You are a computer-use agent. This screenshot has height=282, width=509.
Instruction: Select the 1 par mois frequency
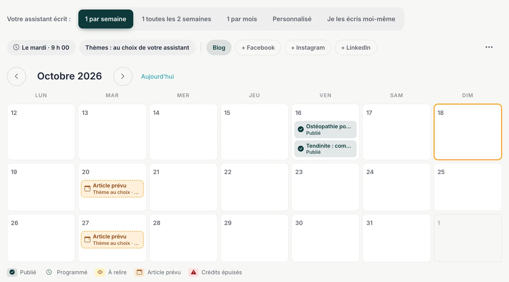pyautogui.click(x=242, y=19)
